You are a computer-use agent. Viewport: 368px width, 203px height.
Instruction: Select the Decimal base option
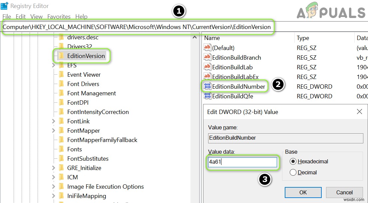pos(293,172)
